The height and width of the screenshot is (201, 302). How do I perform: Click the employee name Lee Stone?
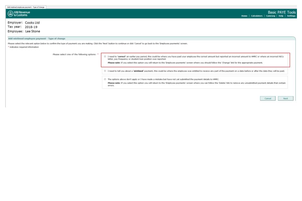32,31
